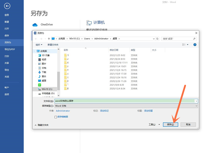Click the 取消 button
The height and width of the screenshot is (153, 204).
pyautogui.click(x=188, y=124)
